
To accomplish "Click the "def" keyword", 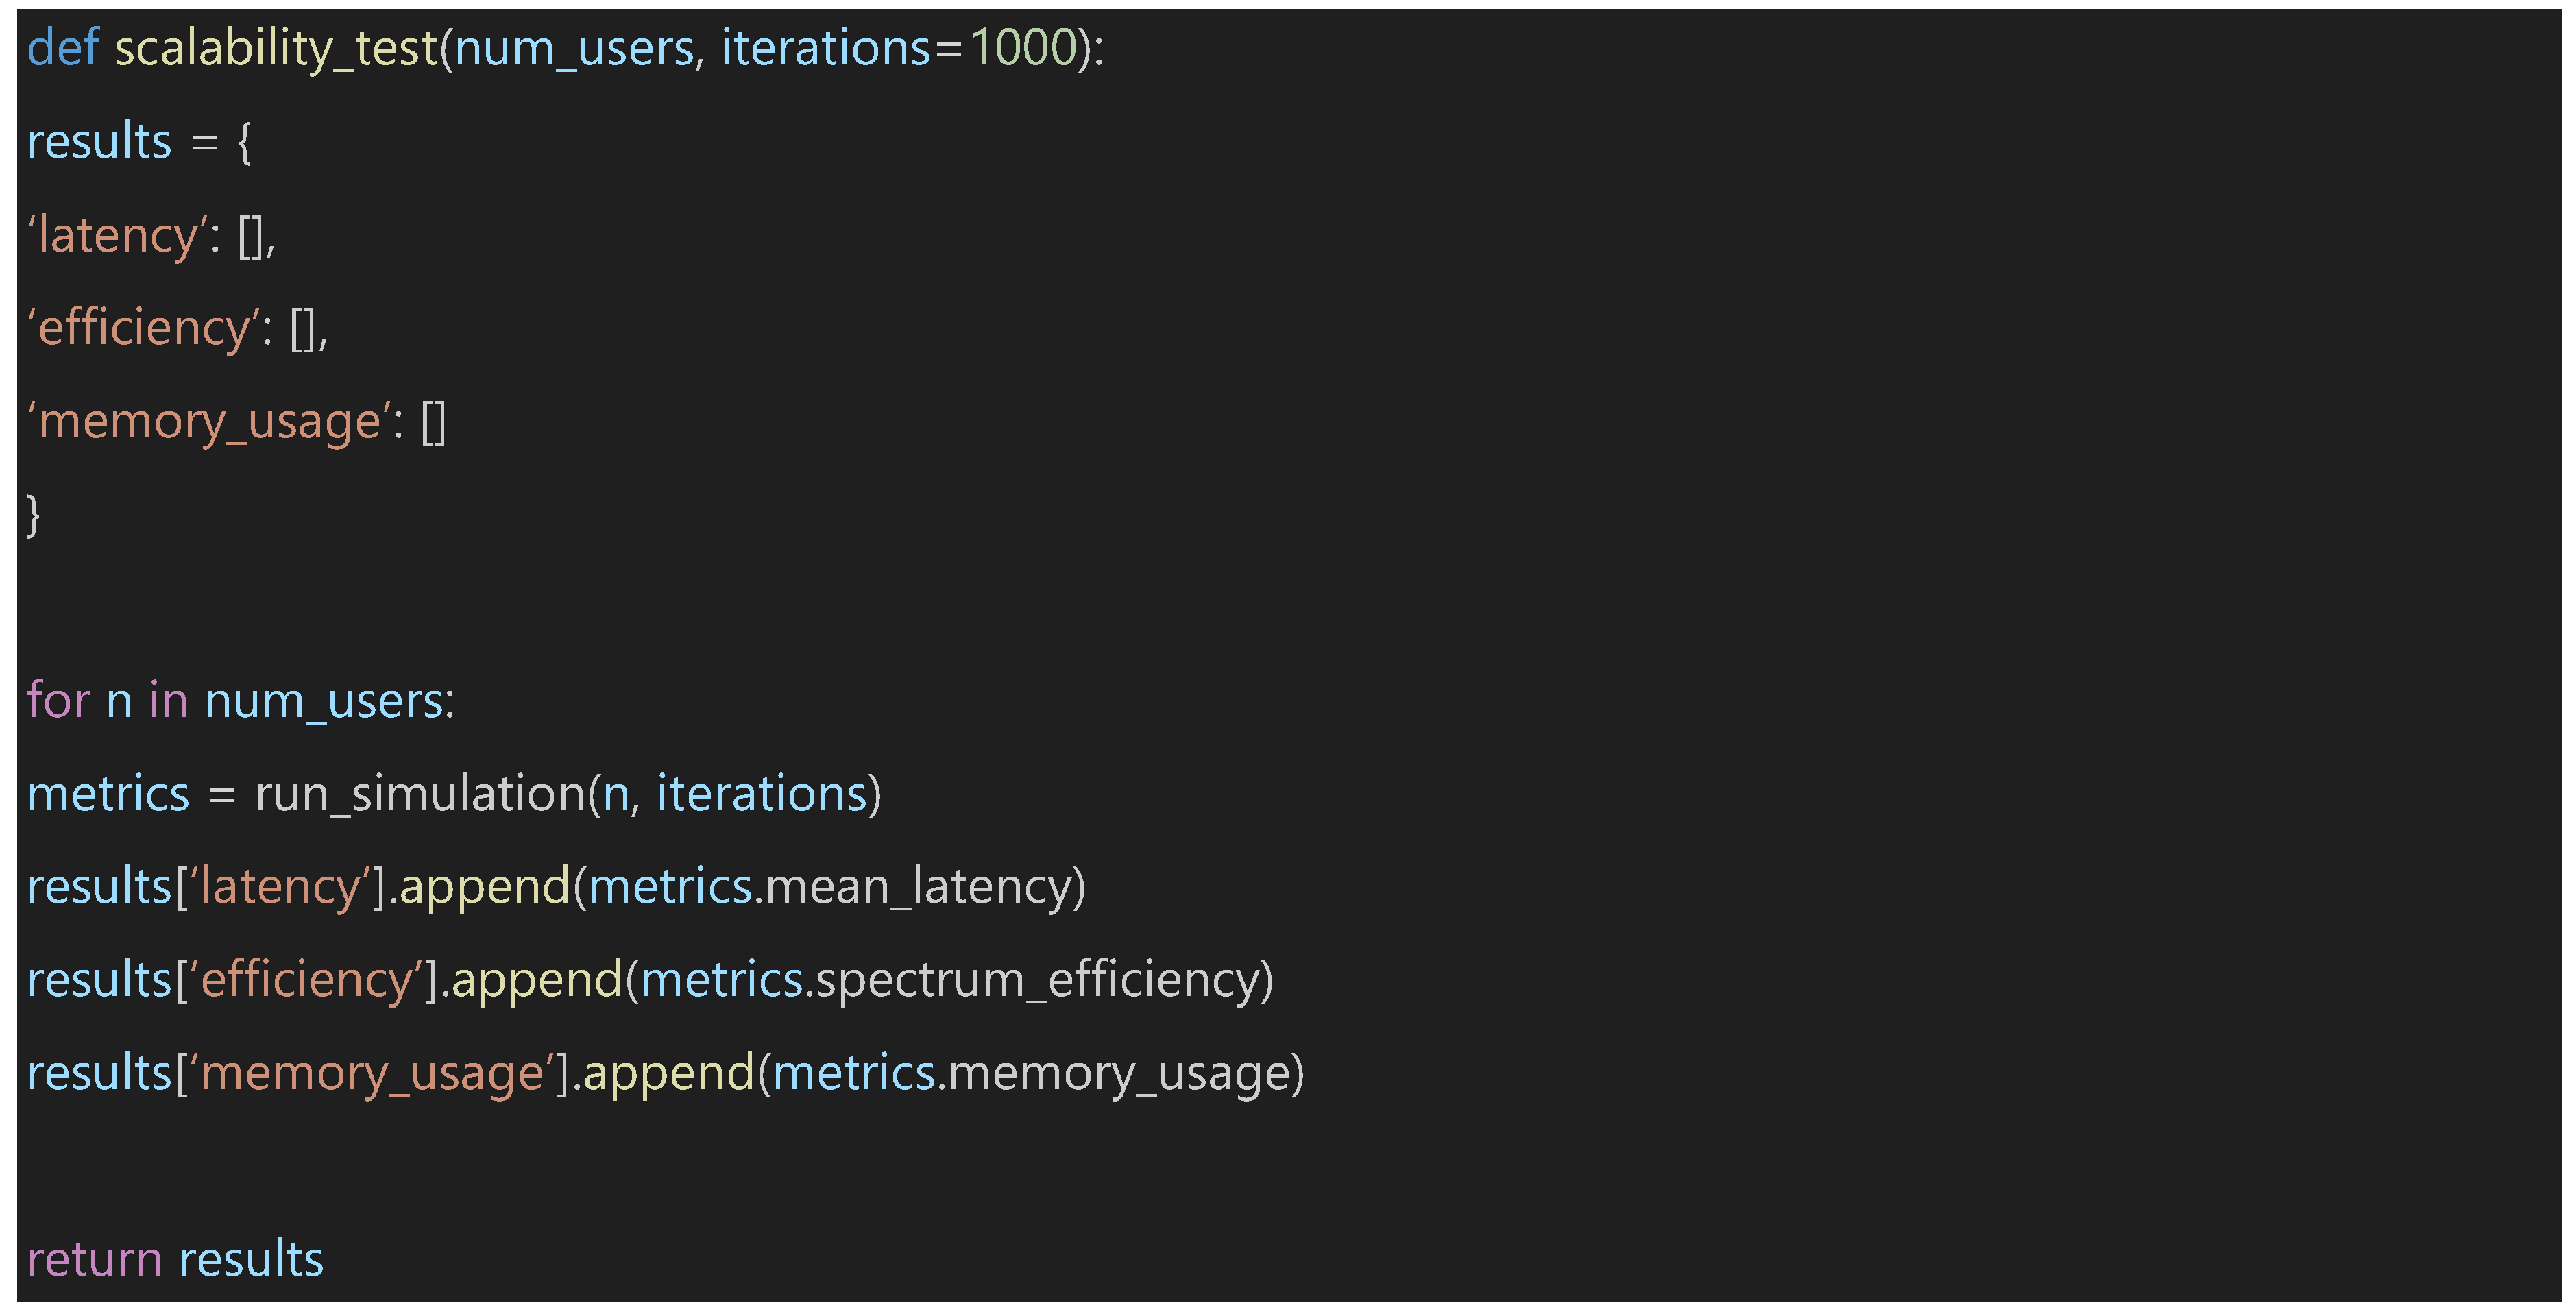I will click(62, 48).
